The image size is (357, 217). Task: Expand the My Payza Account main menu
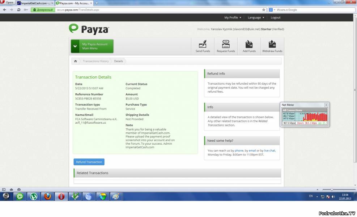[x=92, y=46]
